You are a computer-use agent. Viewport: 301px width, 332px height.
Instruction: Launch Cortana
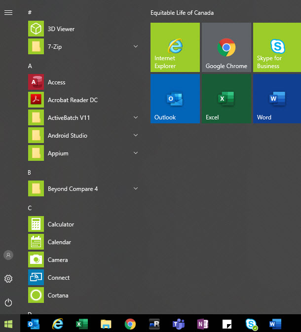(x=83, y=295)
